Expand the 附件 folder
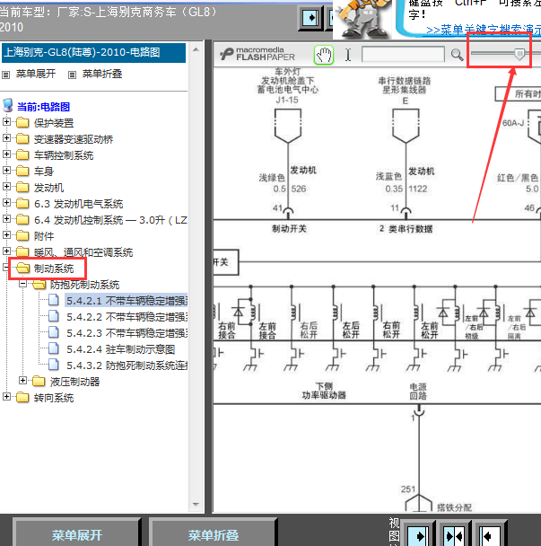Screen dimensions: 541x546 (x=6, y=234)
